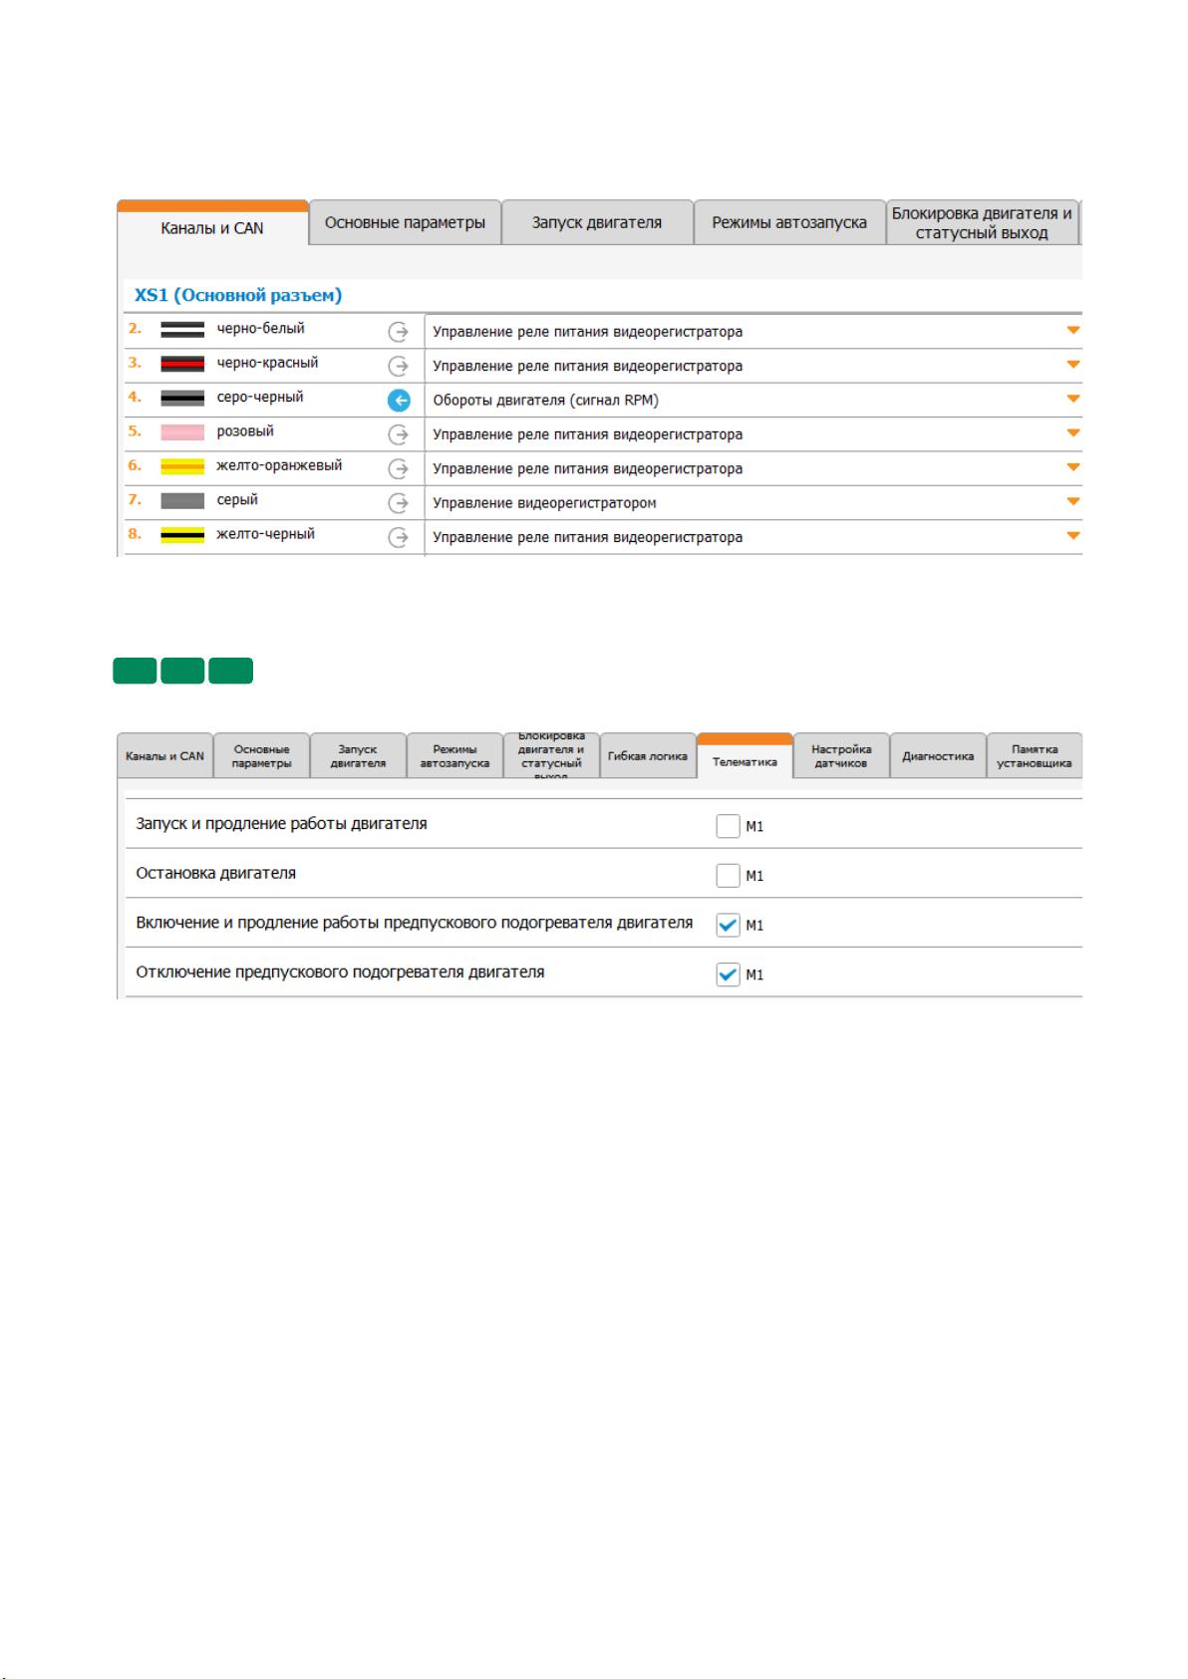Viewport: 1188px width, 1679px height.
Task: Uncheck M1 for Включение и продление работы подогревателя
Action: click(728, 925)
